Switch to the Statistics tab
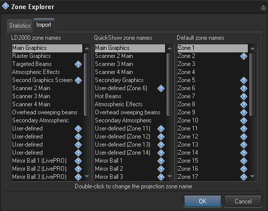 (x=20, y=26)
